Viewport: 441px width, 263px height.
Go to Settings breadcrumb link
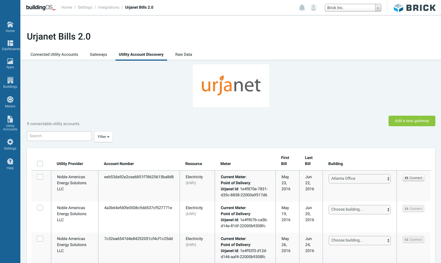[x=85, y=7]
